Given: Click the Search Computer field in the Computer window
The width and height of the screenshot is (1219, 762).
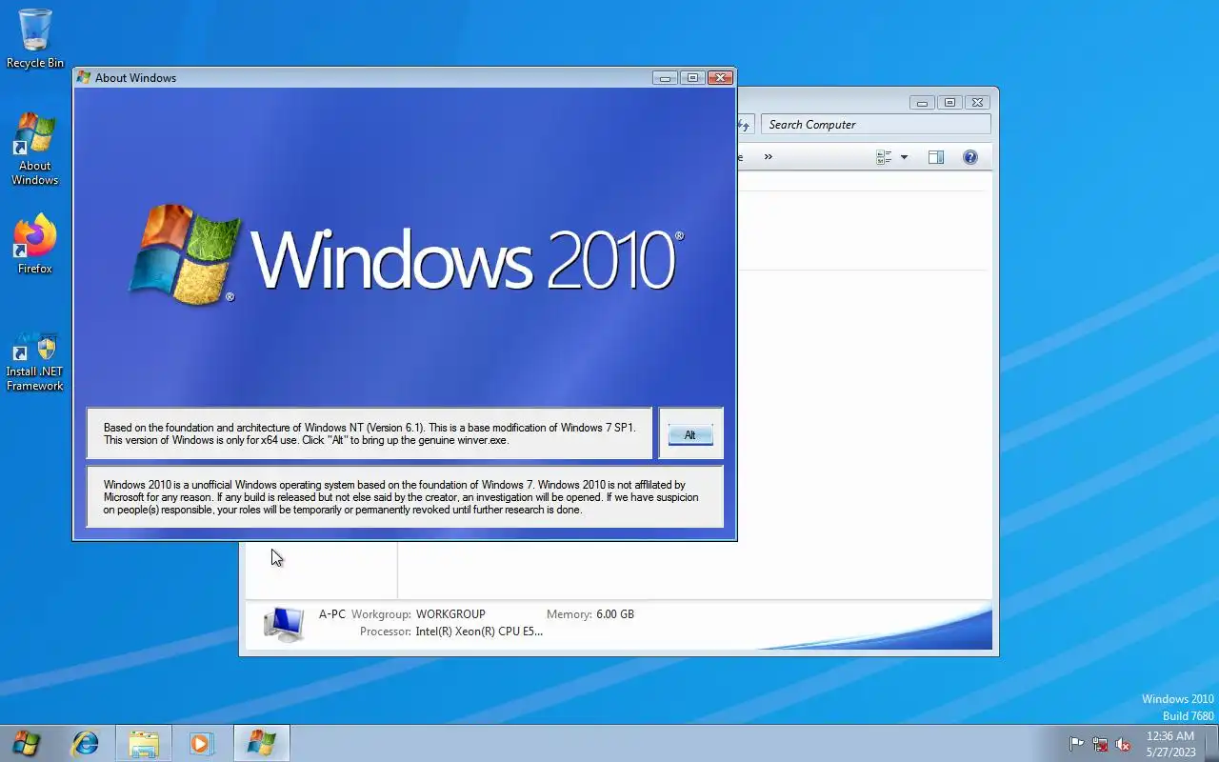Looking at the screenshot, I should (x=875, y=125).
